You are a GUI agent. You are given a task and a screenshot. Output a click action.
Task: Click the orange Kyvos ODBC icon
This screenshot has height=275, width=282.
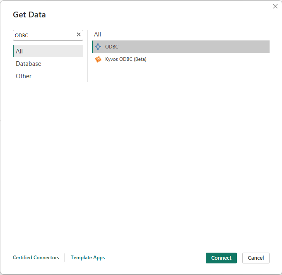(x=98, y=59)
